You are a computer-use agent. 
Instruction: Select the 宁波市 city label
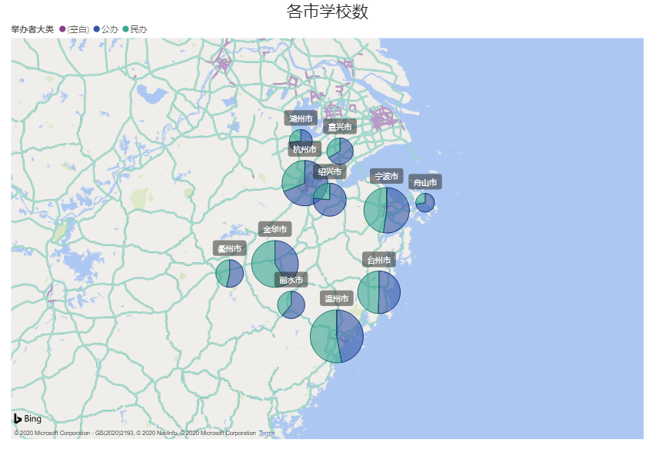tap(386, 176)
